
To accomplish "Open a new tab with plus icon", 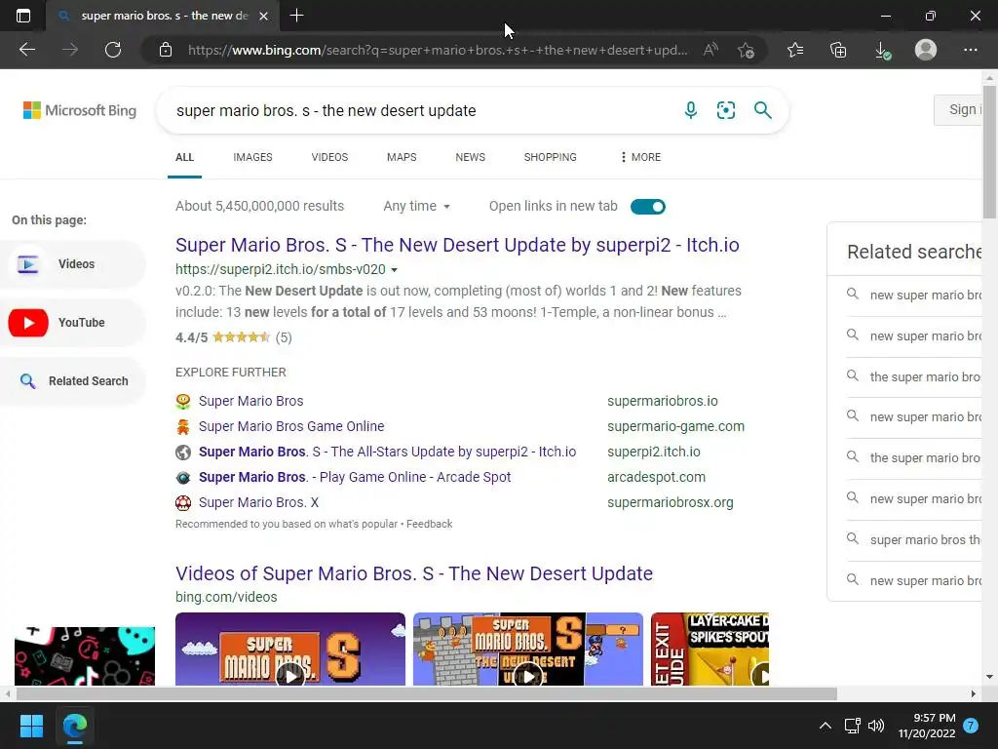I will coord(296,16).
